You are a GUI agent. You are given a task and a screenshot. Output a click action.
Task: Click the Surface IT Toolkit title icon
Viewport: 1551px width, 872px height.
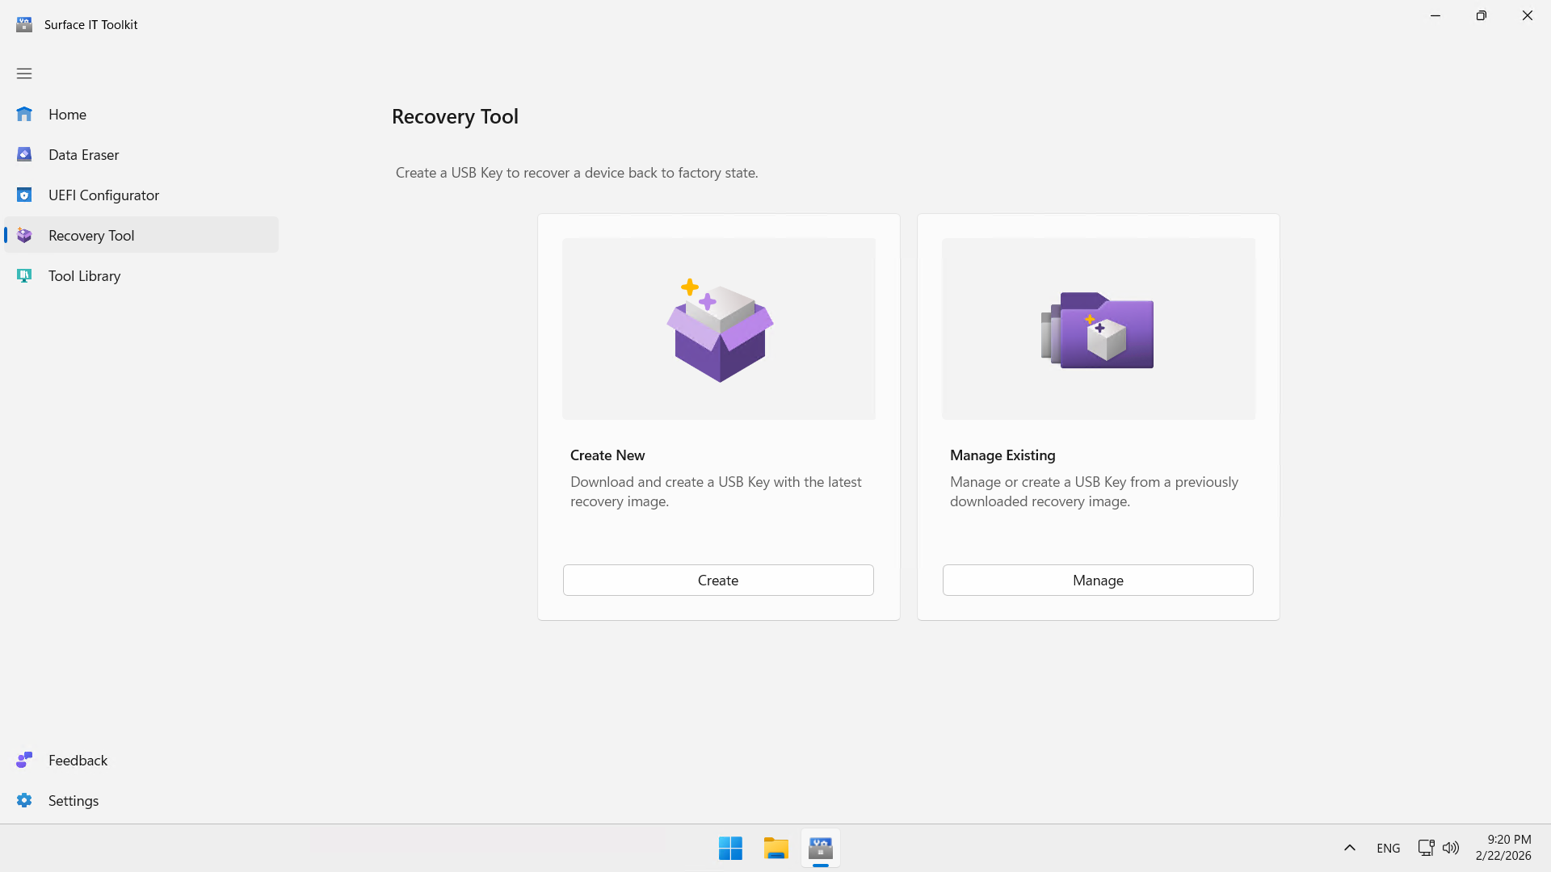(x=24, y=24)
